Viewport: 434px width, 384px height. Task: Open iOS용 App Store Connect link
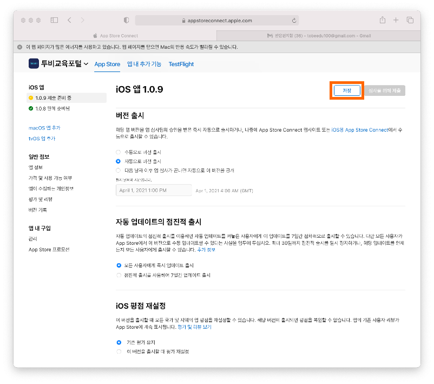click(x=360, y=129)
